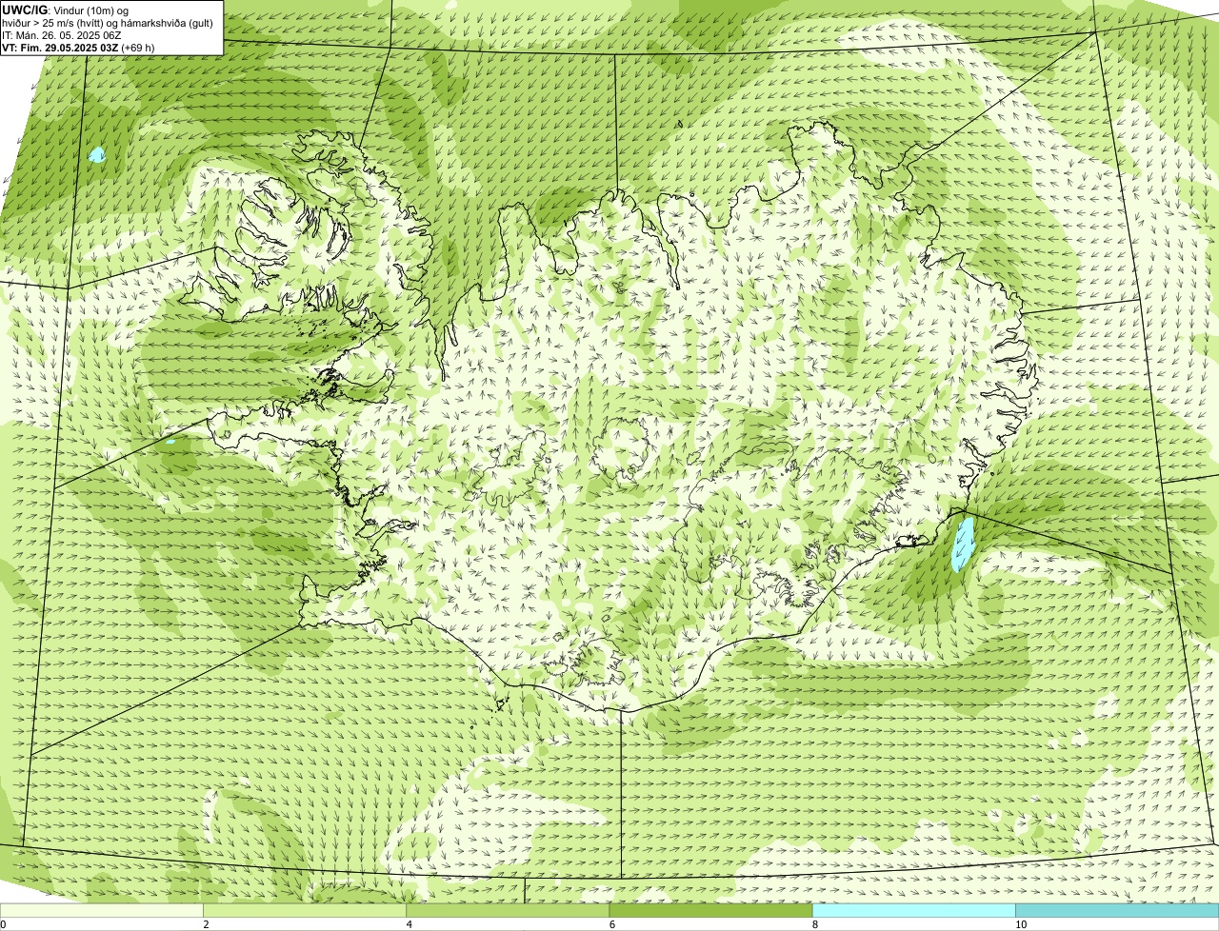This screenshot has width=1219, height=931.
Task: Select the darker green 6–8 colorbar segment
Action: tap(710, 911)
